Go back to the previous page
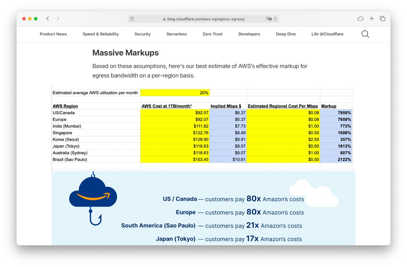The width and height of the screenshot is (407, 267). click(x=48, y=19)
